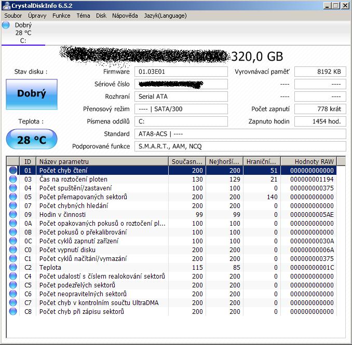Click the Podporované funkce field
The height and width of the screenshot is (345, 352).
240,146
